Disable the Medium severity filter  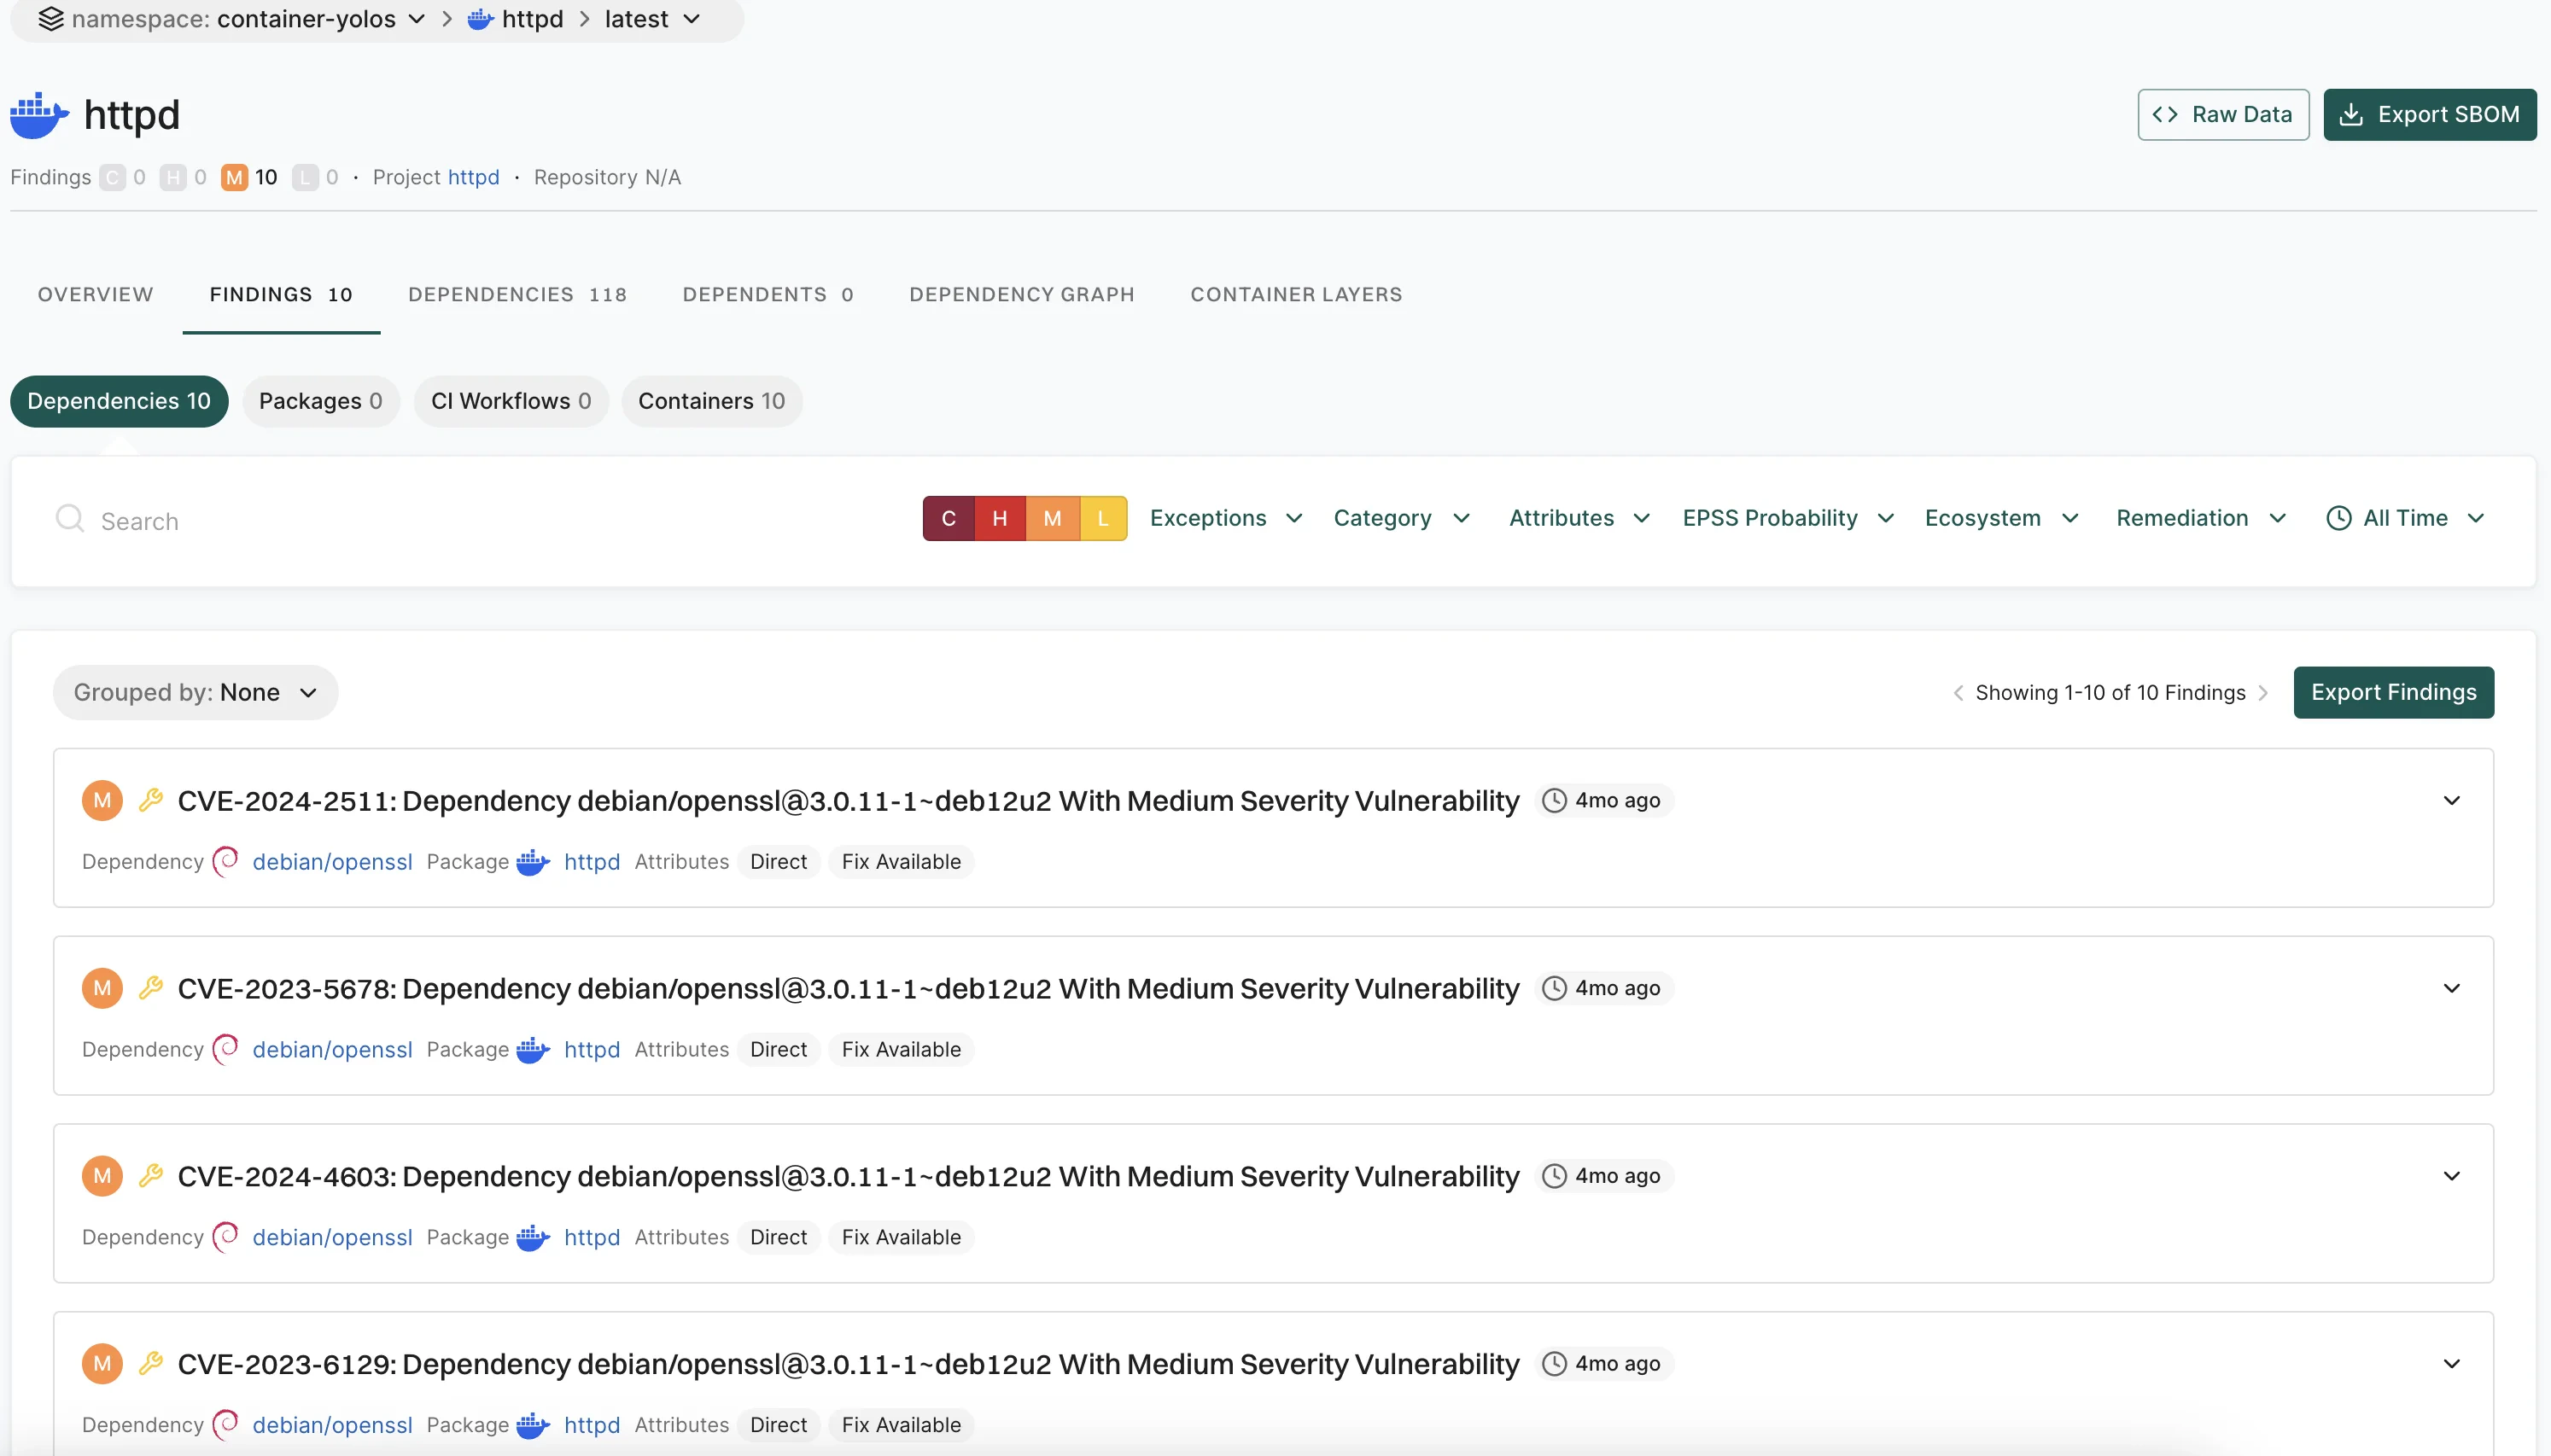1051,517
